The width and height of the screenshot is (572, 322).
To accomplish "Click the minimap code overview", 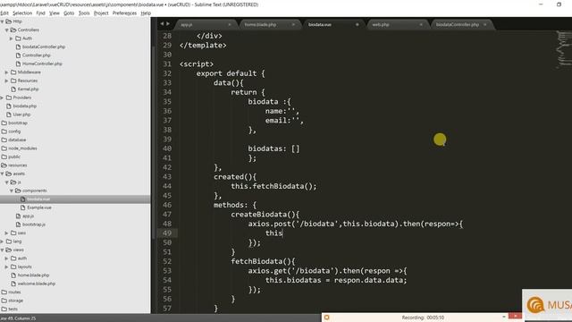I will pyautogui.click(x=564, y=50).
